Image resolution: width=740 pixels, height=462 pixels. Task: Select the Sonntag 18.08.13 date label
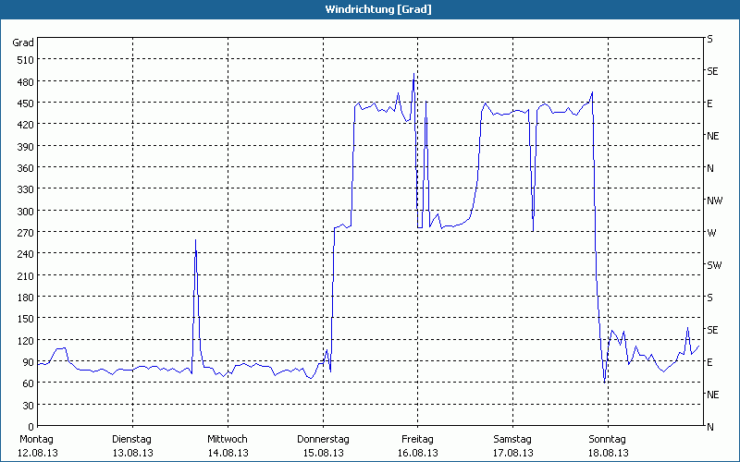coord(607,445)
